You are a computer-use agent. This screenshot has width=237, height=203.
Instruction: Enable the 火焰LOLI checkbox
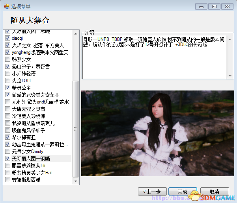[7, 81]
